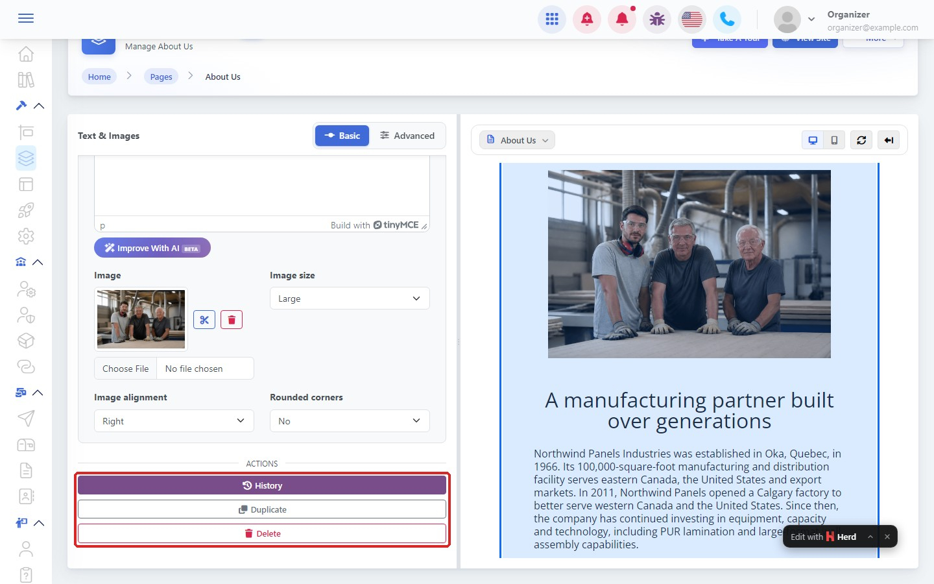The width and height of the screenshot is (934, 584).
Task: Click the editor resize handle by tinyMCE
Action: click(x=424, y=226)
